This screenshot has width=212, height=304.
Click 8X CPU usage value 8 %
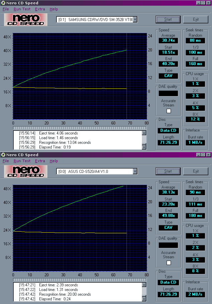point(195,271)
